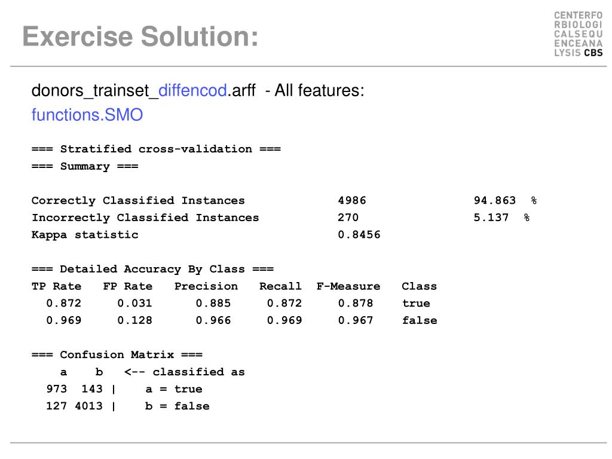Click the confusion matrix cell 973
The image size is (612, 459).
tap(57, 388)
